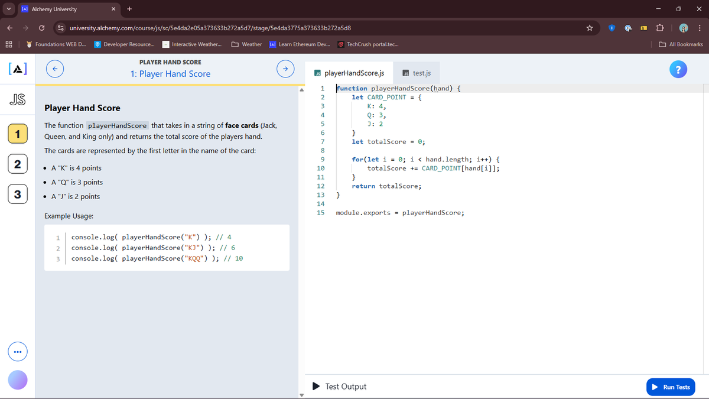
Task: Click the '1: Player Hand Score' title
Action: (x=170, y=74)
